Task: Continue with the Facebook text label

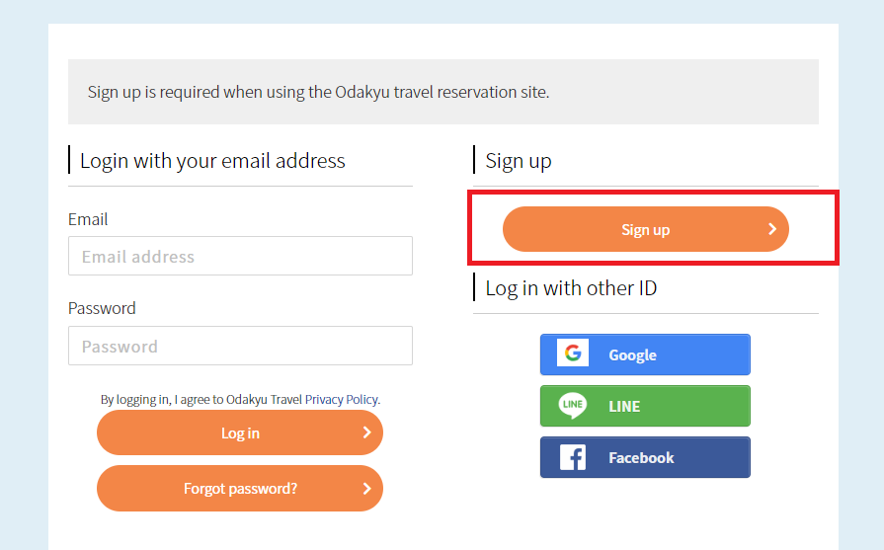Action: pyautogui.click(x=641, y=458)
